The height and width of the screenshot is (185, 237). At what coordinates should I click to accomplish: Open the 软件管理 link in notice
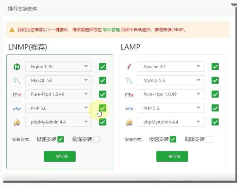tap(112, 30)
